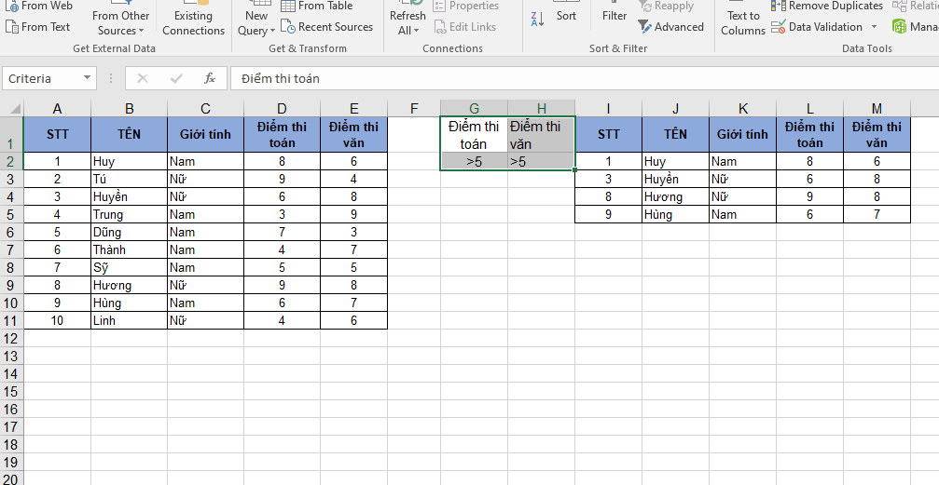Screen dimensions: 939x485
Task: Select column G header
Action: 475,108
